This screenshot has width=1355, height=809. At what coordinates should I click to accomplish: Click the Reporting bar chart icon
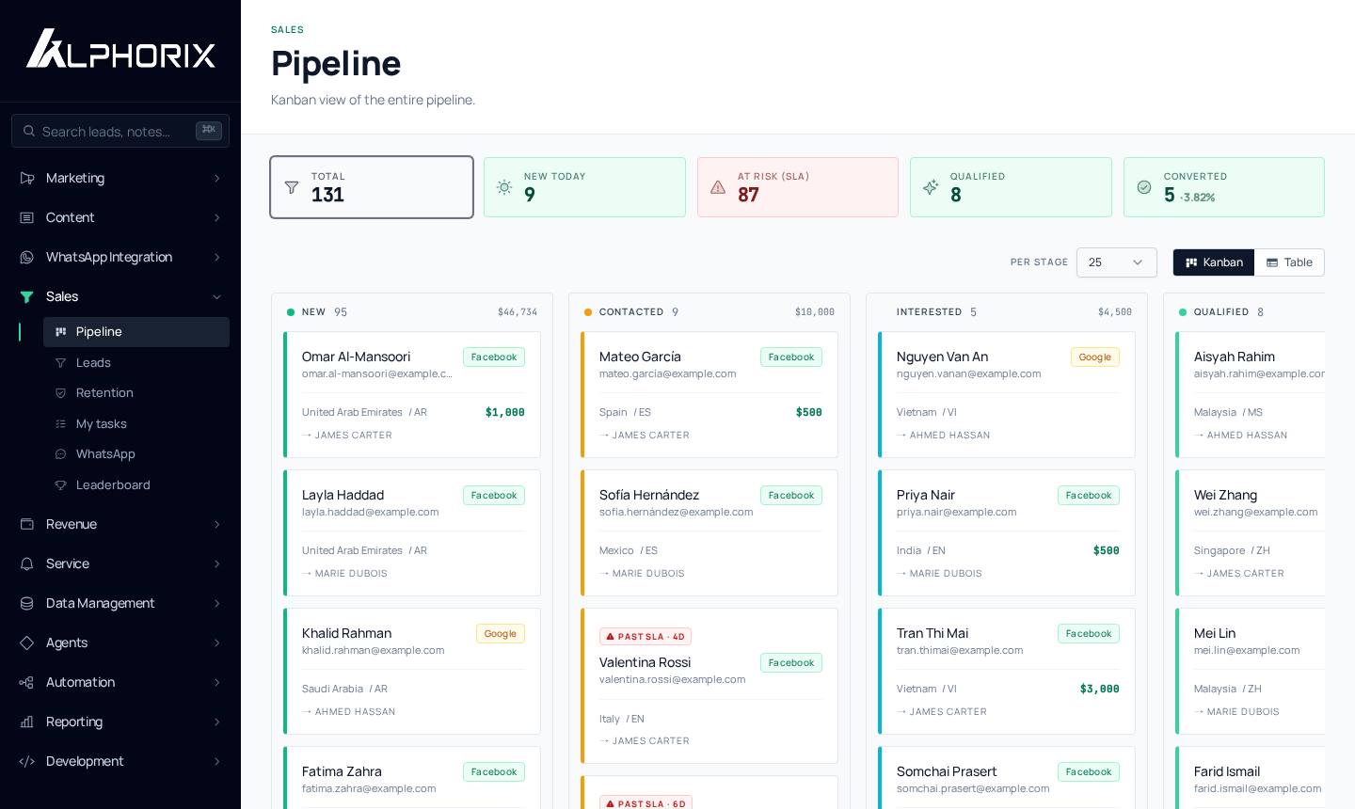coord(27,722)
